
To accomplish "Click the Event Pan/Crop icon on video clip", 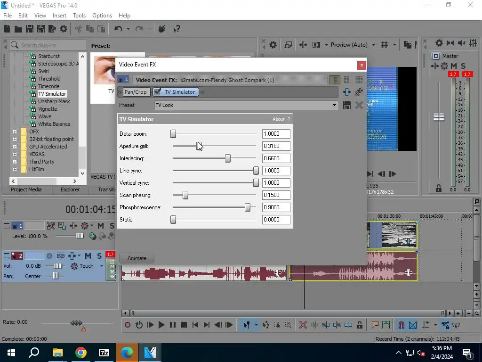I will (400, 241).
